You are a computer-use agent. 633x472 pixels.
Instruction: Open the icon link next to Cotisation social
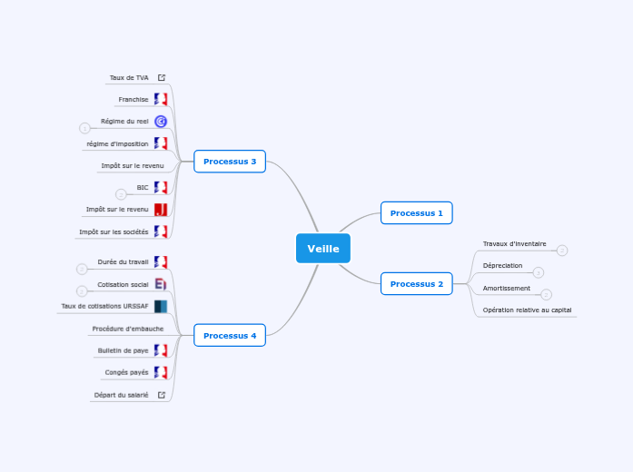161,284
